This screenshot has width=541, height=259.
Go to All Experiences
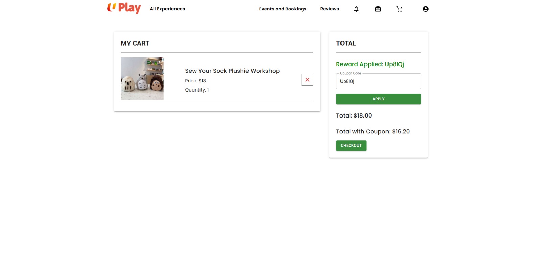[167, 9]
